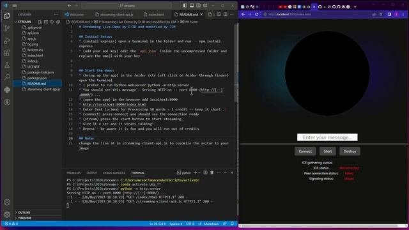Image resolution: width=409 pixels, height=230 pixels.
Task: Switch to the Welcome tab
Action: pos(77,14)
